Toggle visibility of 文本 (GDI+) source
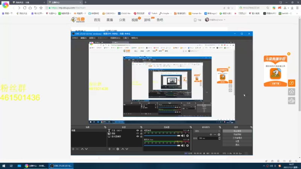This screenshot has width=301, height=169. pyautogui.click(x=137, y=130)
